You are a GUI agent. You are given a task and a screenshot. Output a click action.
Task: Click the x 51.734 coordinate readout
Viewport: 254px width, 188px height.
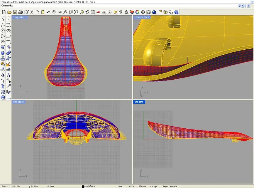16,186
